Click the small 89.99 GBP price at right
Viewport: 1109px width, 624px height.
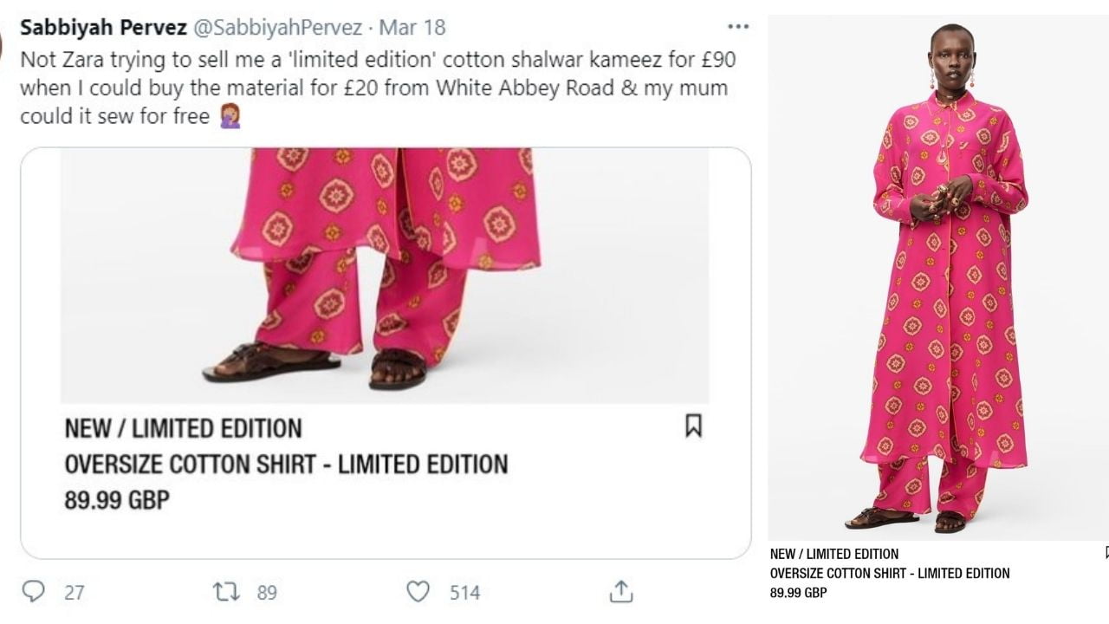(x=798, y=593)
